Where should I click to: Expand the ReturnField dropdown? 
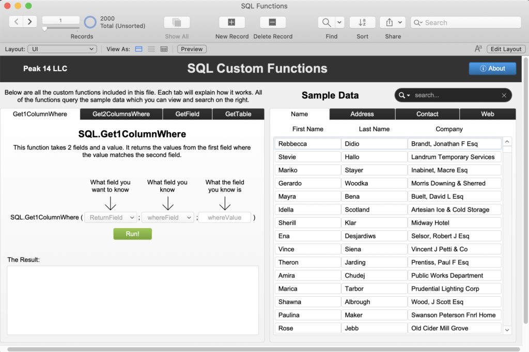[x=111, y=218]
